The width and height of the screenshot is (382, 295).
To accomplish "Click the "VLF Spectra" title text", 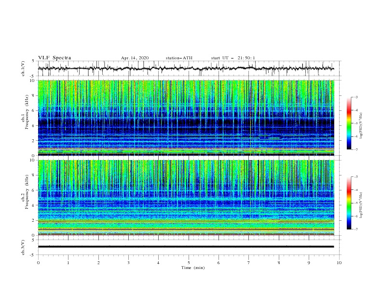I will pyautogui.click(x=55, y=58).
